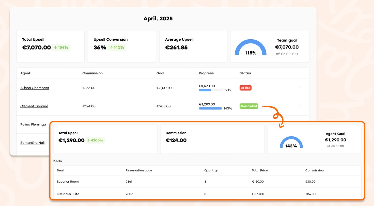Image resolution: width=374 pixels, height=206 pixels.
Task: Open the Polina Fleminga agent link
Action: point(33,124)
